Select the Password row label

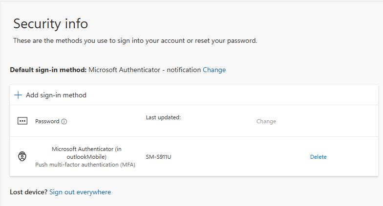pyautogui.click(x=47, y=121)
